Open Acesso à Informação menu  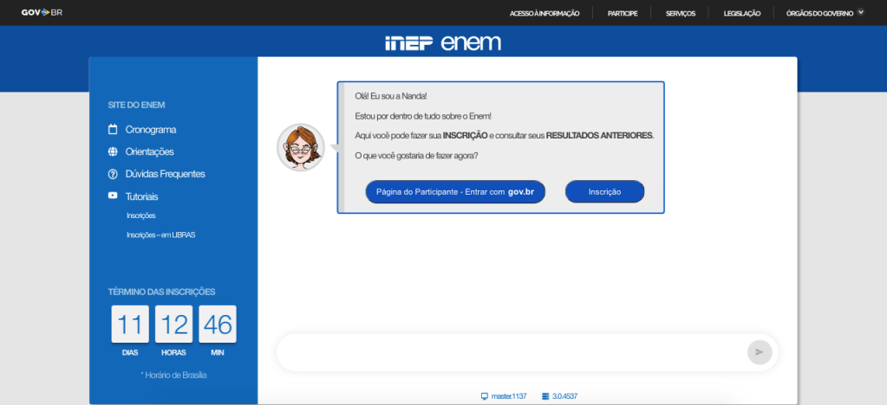545,14
